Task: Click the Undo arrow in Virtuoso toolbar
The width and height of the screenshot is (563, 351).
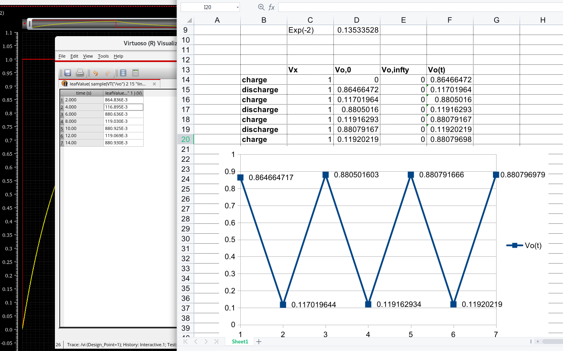Action: (95, 73)
